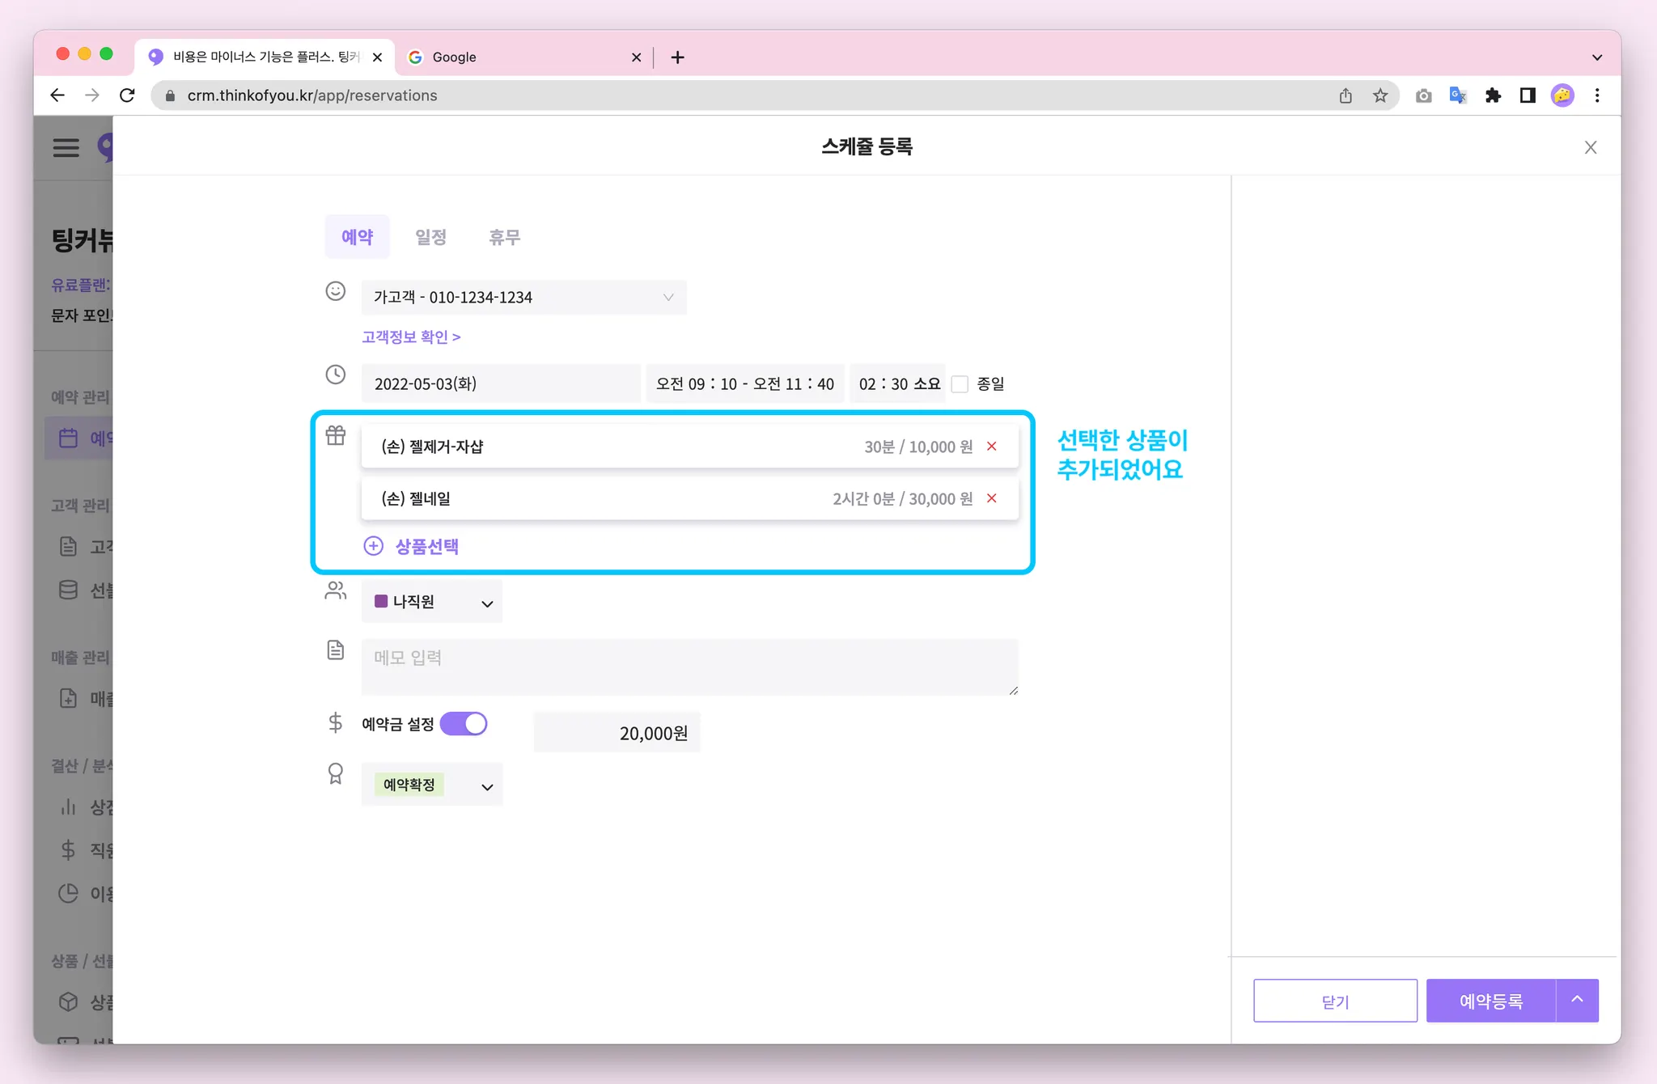Viewport: 1657px width, 1084px height.
Task: Reload the page with refresh icon
Action: click(x=127, y=95)
